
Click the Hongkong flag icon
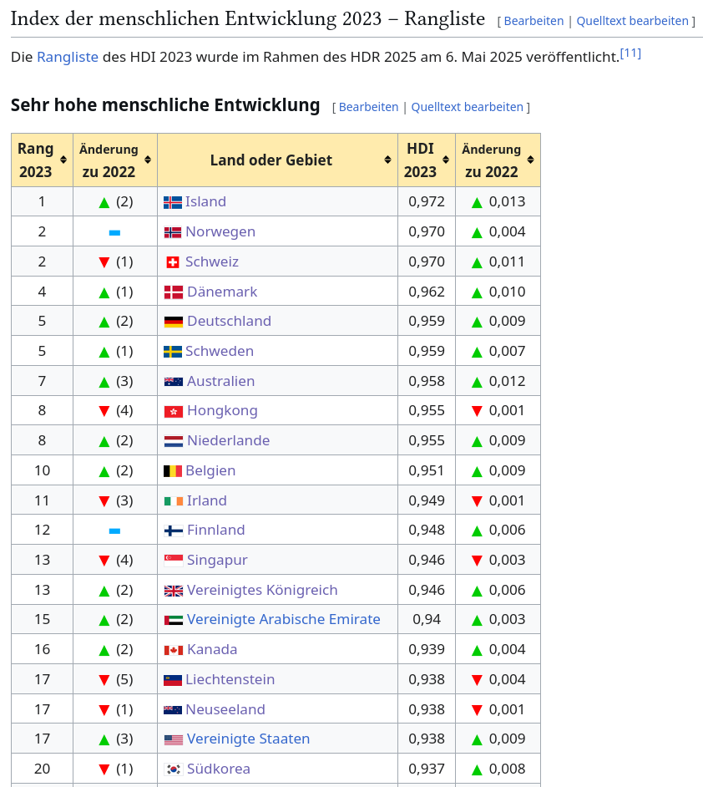174,412
